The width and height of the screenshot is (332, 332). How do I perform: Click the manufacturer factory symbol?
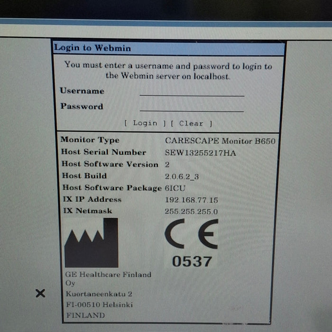(91, 243)
